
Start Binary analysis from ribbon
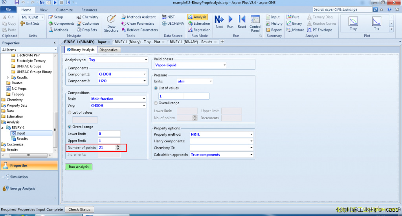point(294,23)
